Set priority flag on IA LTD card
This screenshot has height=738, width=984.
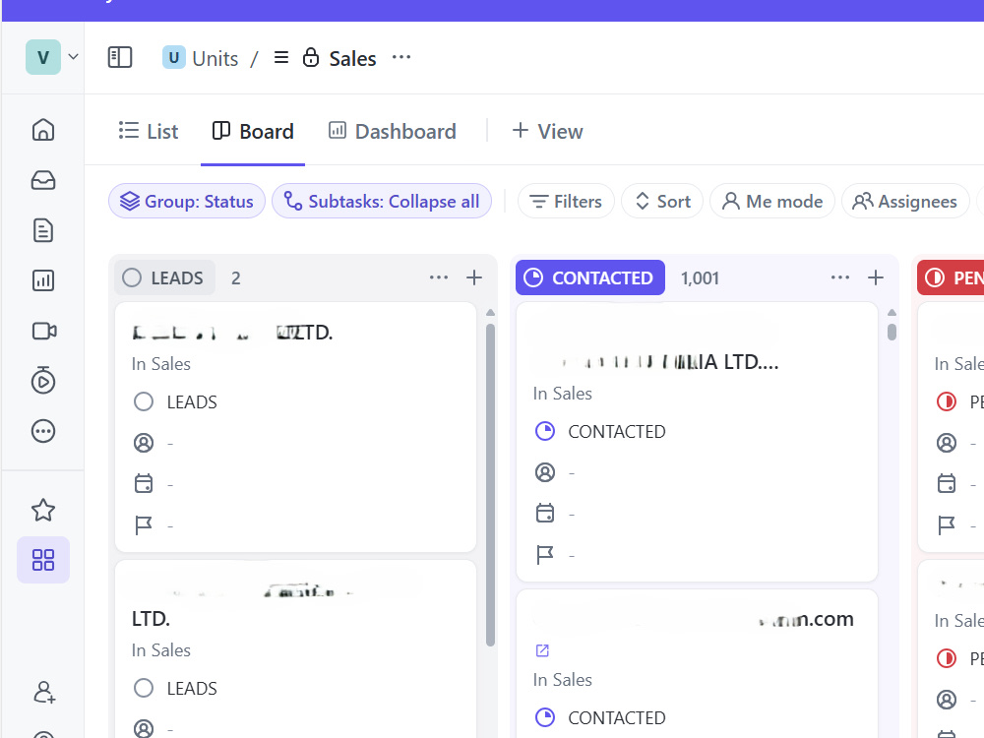[545, 555]
